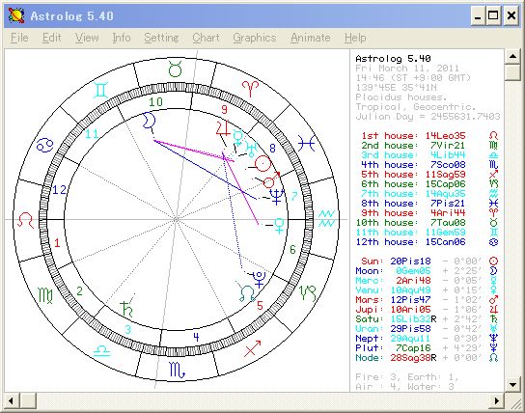The height and width of the screenshot is (413, 525).
Task: Click the '10th house: 7Tau08' row
Action: point(428,223)
